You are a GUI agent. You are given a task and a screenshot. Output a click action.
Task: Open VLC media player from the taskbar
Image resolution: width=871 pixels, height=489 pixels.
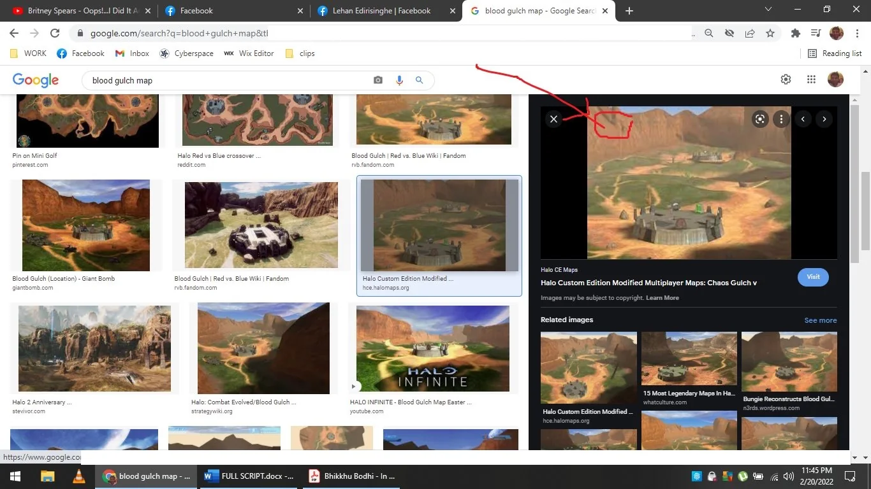[79, 476]
